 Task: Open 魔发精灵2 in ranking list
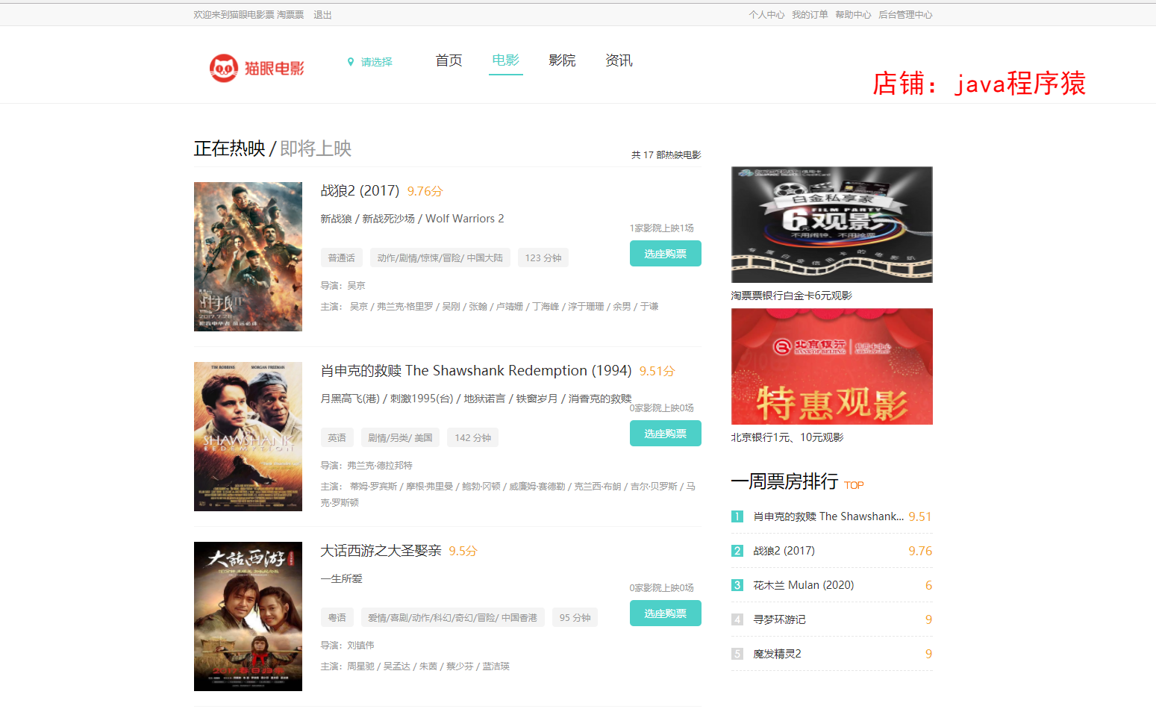(x=777, y=654)
